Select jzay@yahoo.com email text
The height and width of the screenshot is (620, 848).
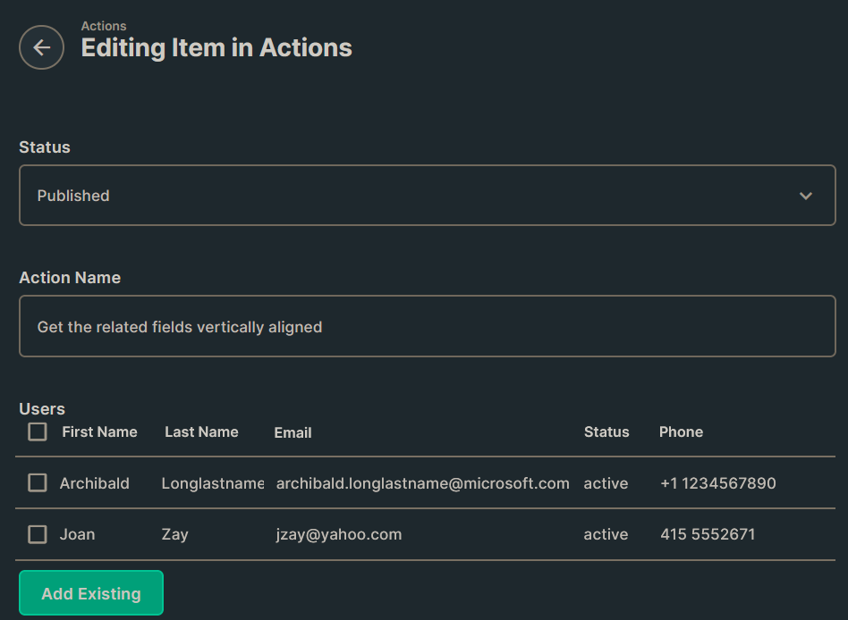click(338, 533)
